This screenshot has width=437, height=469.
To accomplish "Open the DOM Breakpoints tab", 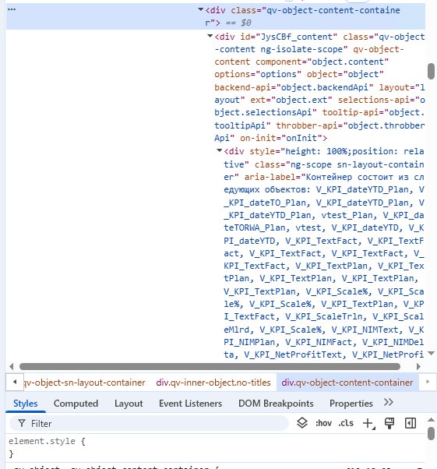I will 276,404.
